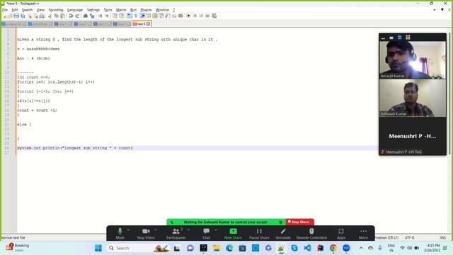Click the line 'Ans : 4 (bcde)'
Image resolution: width=453 pixels, height=255 pixels.
point(33,58)
